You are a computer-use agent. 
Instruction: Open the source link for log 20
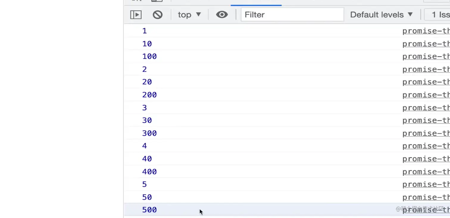(x=426, y=82)
